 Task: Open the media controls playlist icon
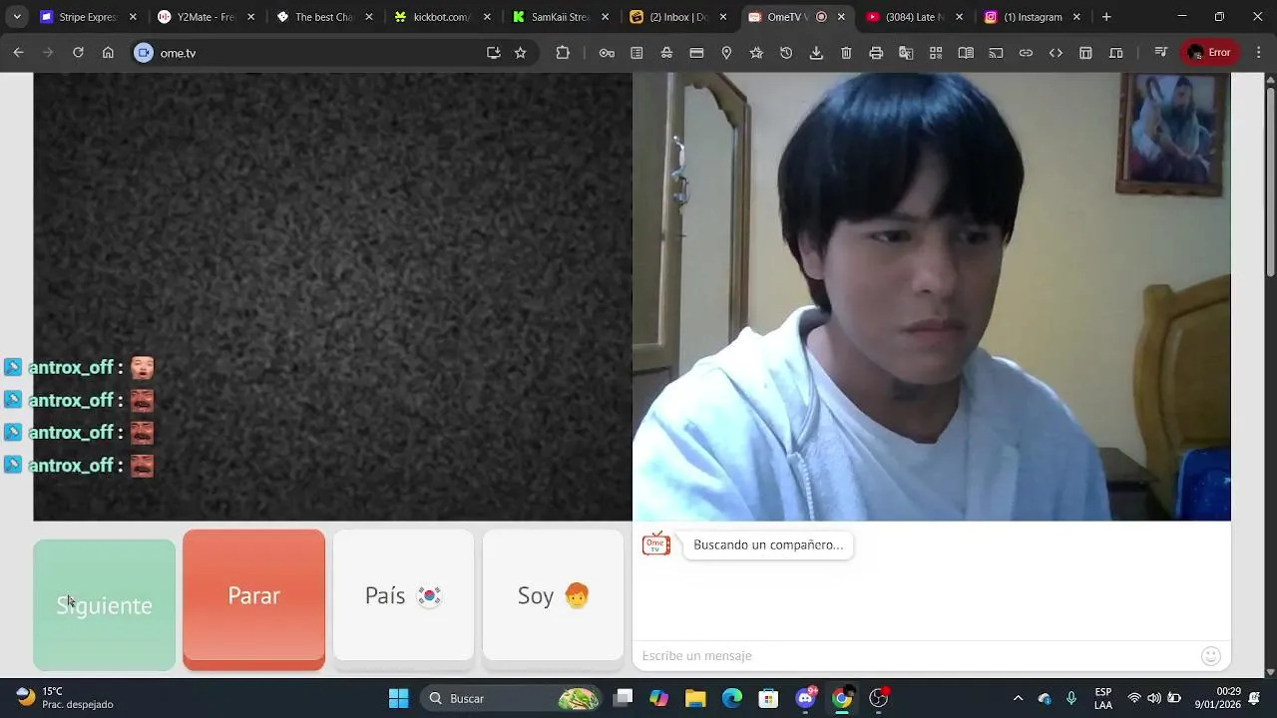[x=1160, y=53]
